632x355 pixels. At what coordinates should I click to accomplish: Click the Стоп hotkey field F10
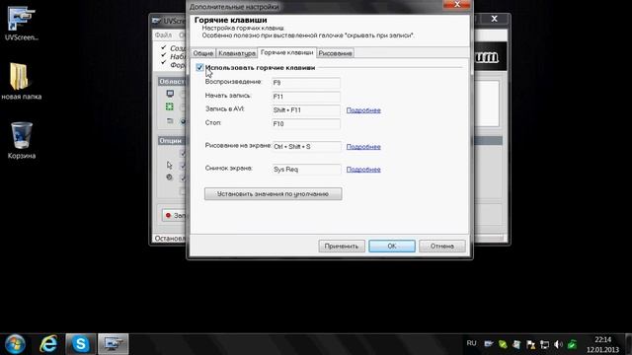tap(306, 124)
